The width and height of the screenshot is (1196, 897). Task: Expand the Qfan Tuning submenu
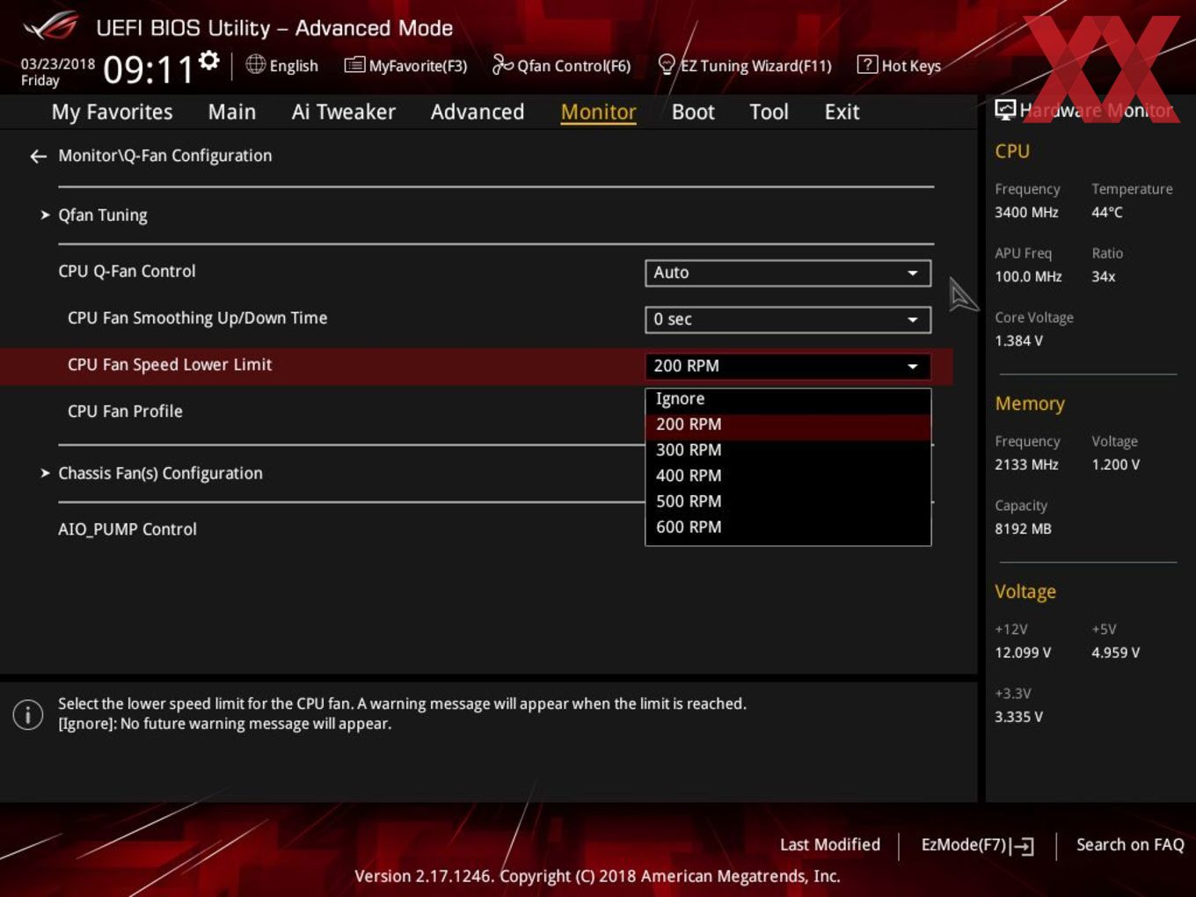coord(102,215)
